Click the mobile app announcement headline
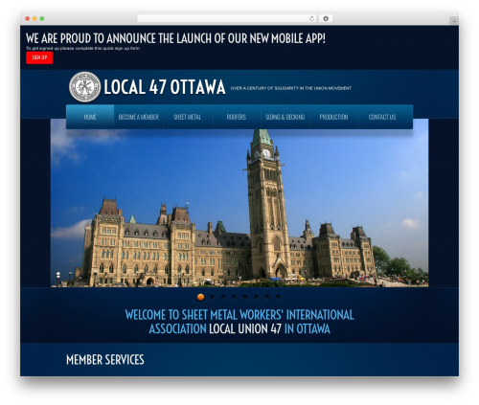Screen dimensions: 479x405 pos(175,38)
